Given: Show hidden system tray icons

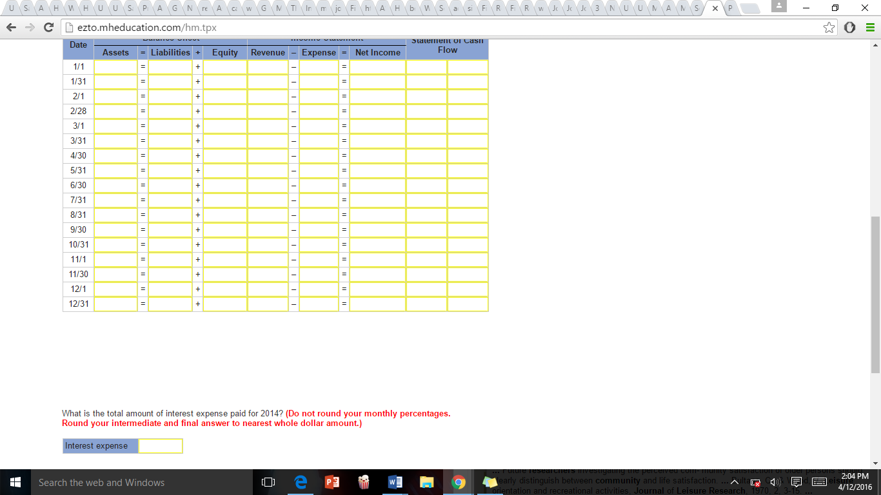Looking at the screenshot, I should pyautogui.click(x=735, y=482).
